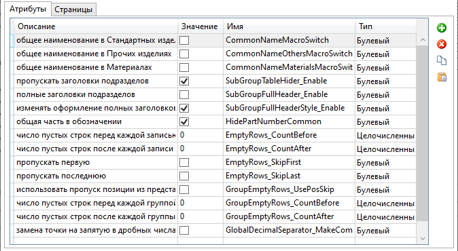Click the GroupEmptyRows_UsePosSkip name cell
The width and height of the screenshot is (458, 251).
(x=289, y=189)
